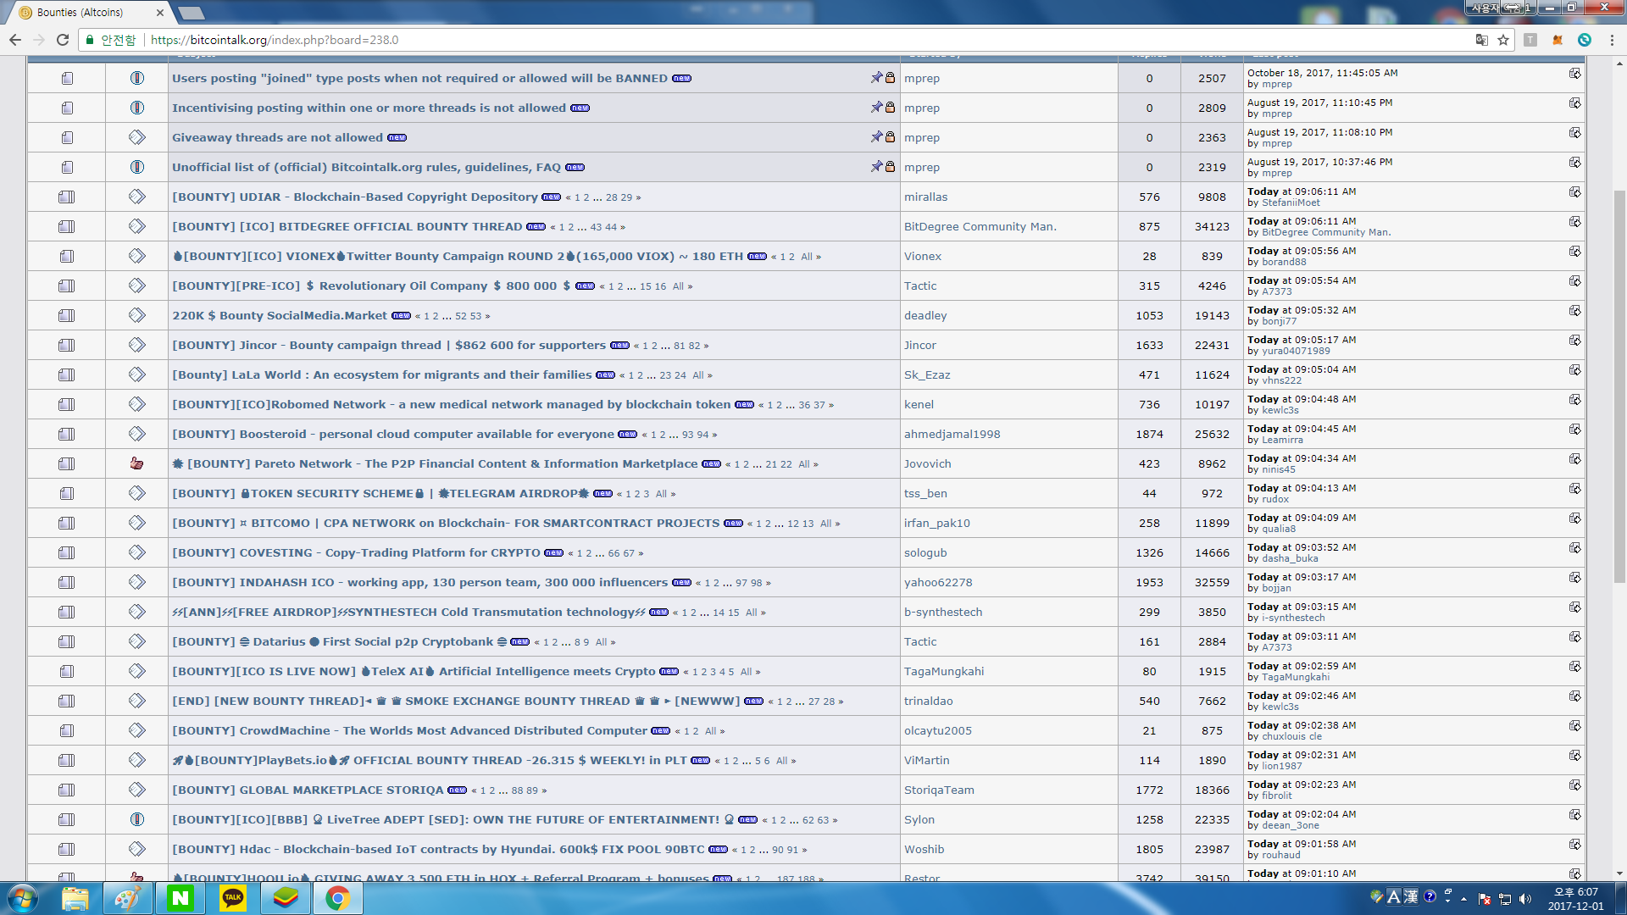View profile of thread starter mirallas
Viewport: 1627px width, 915px height.
click(925, 197)
